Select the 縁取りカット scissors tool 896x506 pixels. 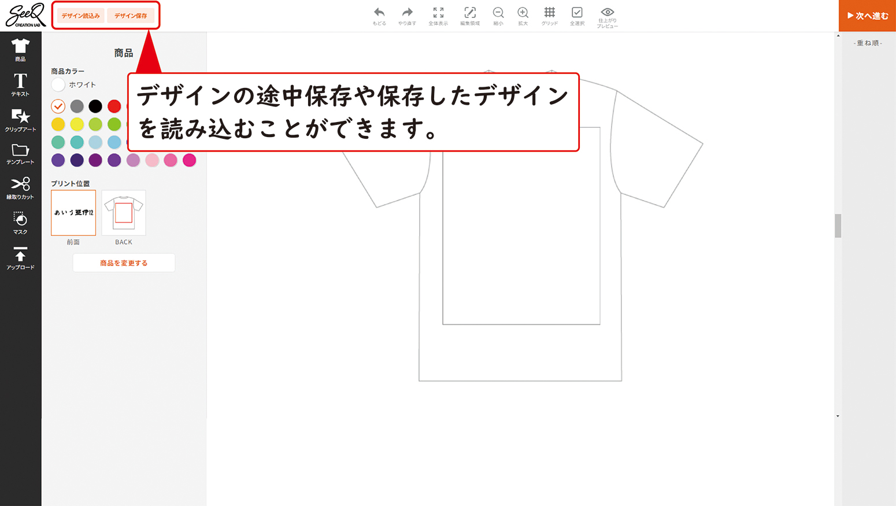click(x=20, y=188)
